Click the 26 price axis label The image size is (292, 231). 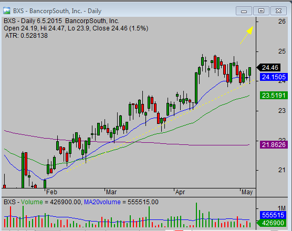click(281, 22)
